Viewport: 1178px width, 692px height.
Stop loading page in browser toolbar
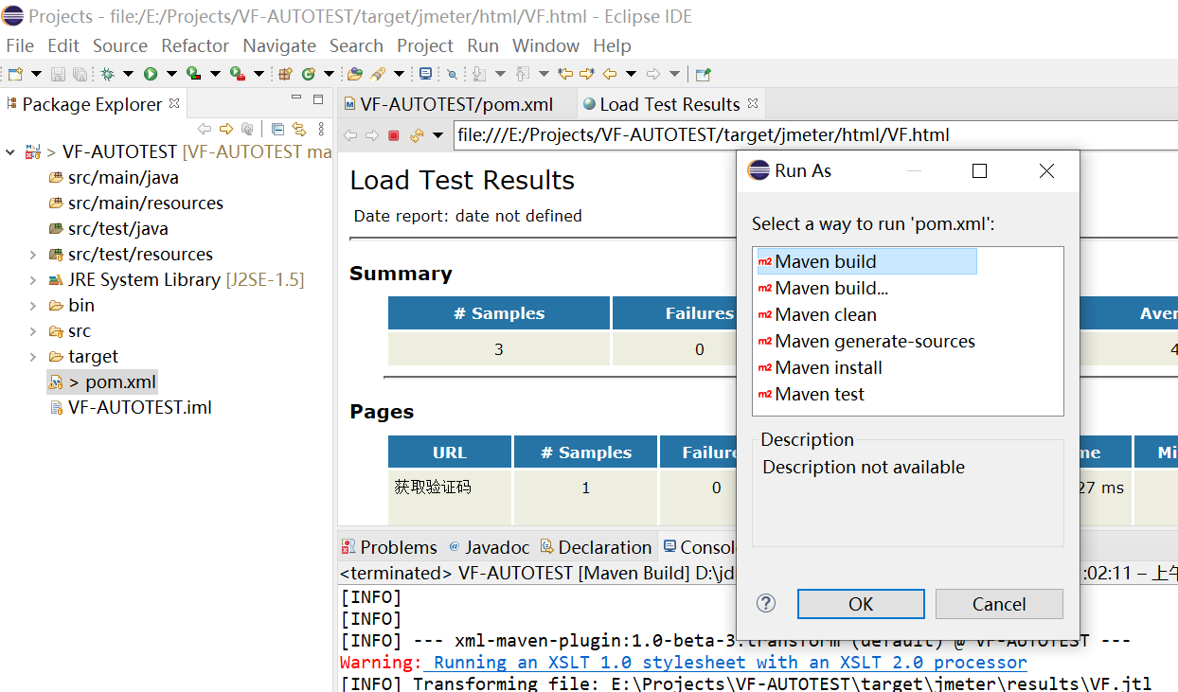pos(394,135)
